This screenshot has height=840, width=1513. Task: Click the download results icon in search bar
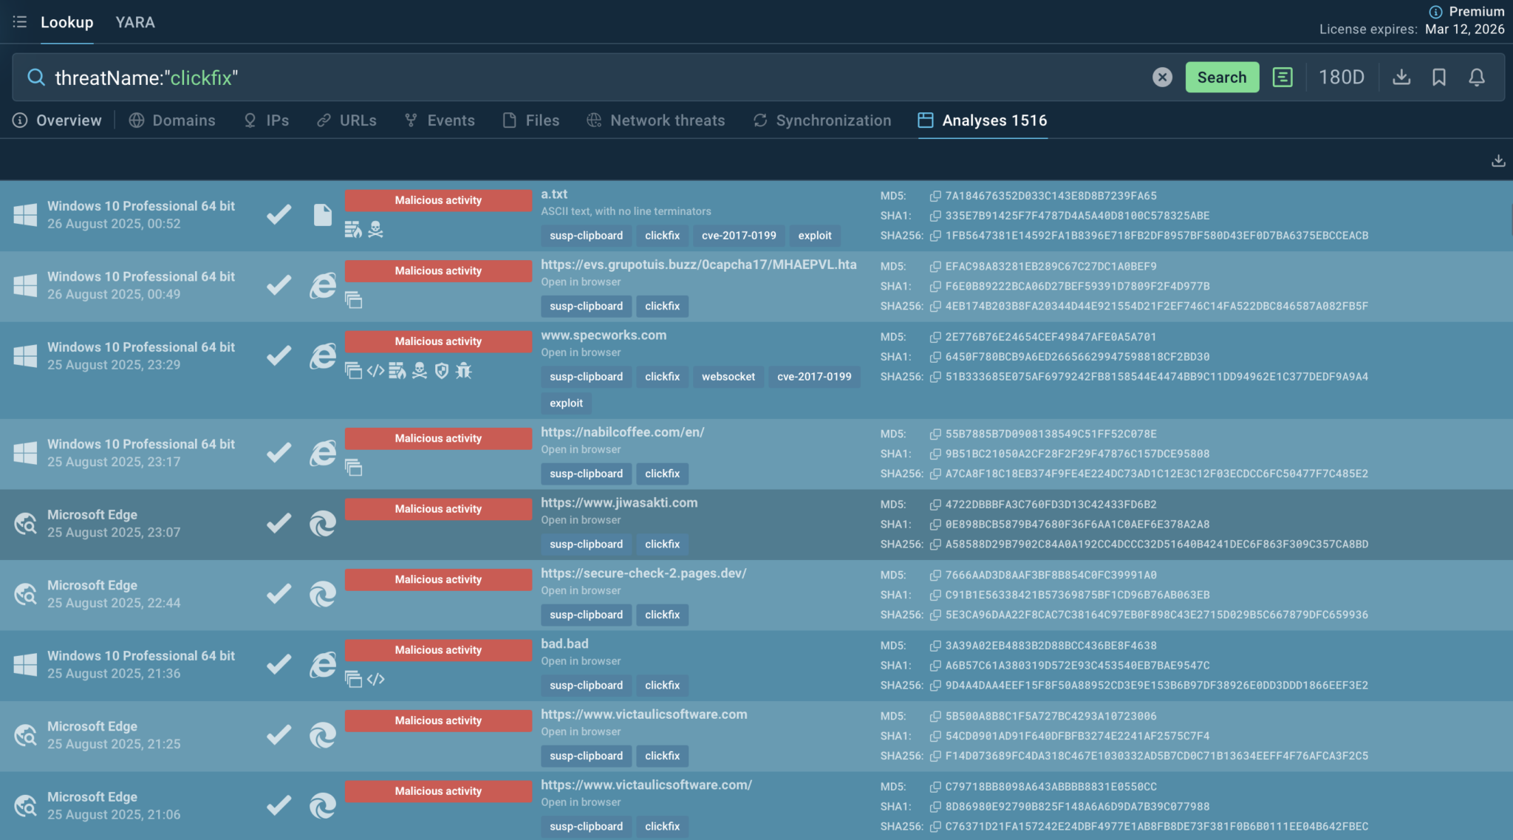tap(1401, 78)
